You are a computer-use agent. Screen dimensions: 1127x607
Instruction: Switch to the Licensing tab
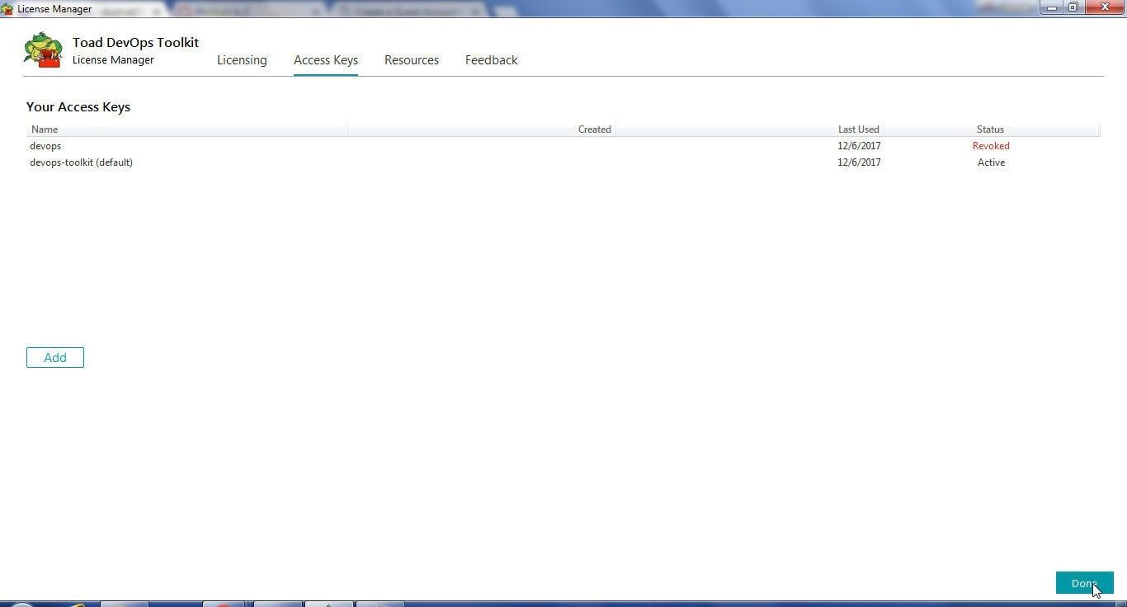point(242,60)
